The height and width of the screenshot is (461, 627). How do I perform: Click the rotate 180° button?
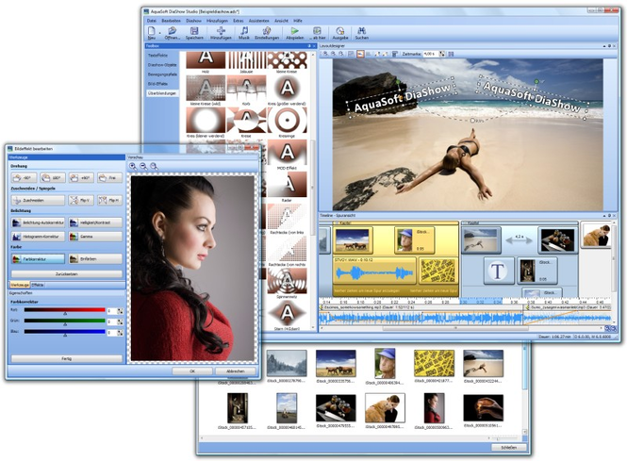click(53, 177)
